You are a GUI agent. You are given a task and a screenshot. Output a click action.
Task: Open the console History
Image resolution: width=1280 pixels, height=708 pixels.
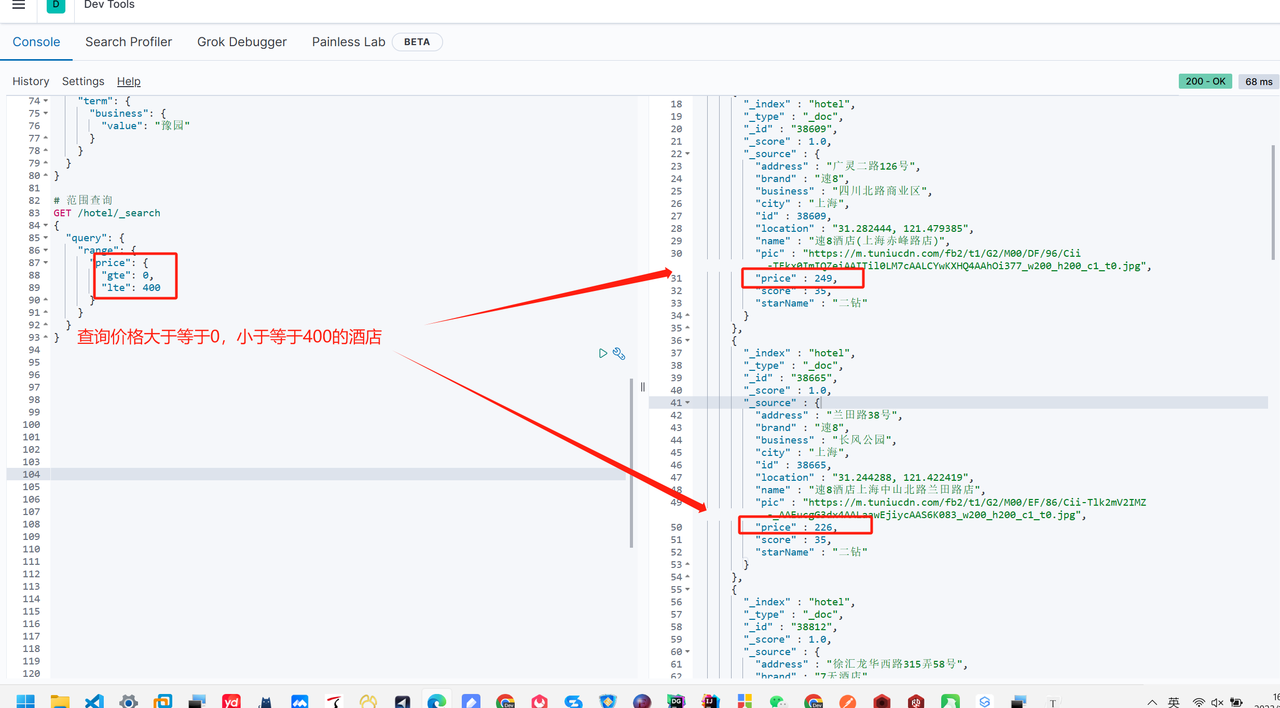pyautogui.click(x=31, y=81)
